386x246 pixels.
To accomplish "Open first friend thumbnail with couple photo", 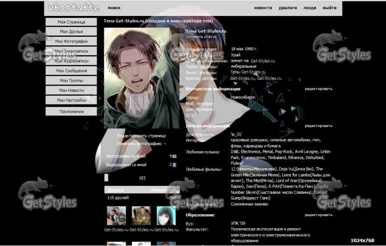I will click(116, 216).
